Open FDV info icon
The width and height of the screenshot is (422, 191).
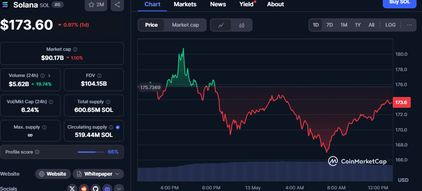[x=99, y=76]
